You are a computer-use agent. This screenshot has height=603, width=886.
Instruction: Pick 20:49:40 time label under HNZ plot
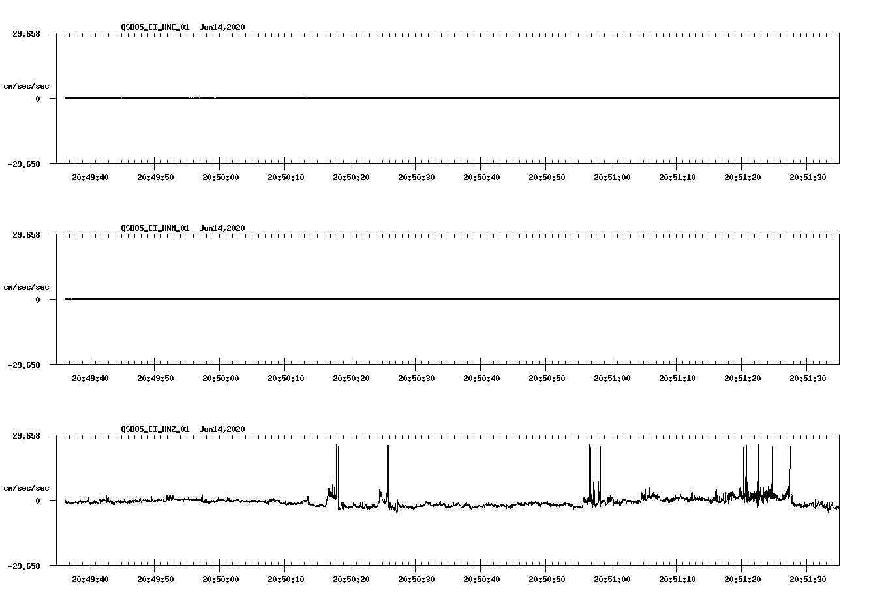tap(90, 579)
